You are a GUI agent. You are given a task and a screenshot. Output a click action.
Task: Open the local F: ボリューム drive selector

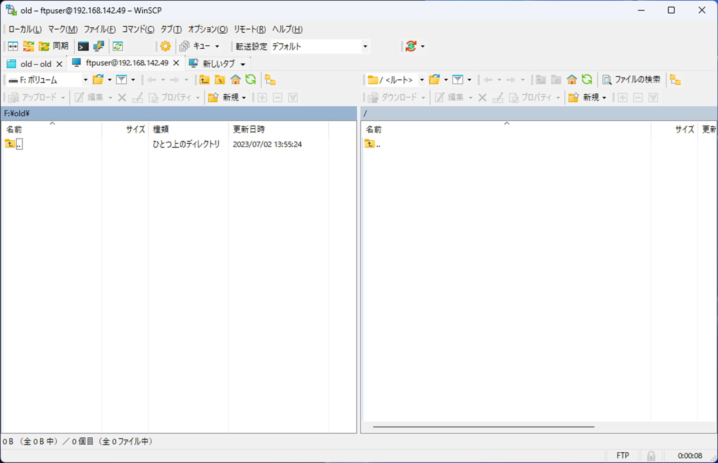[48, 80]
